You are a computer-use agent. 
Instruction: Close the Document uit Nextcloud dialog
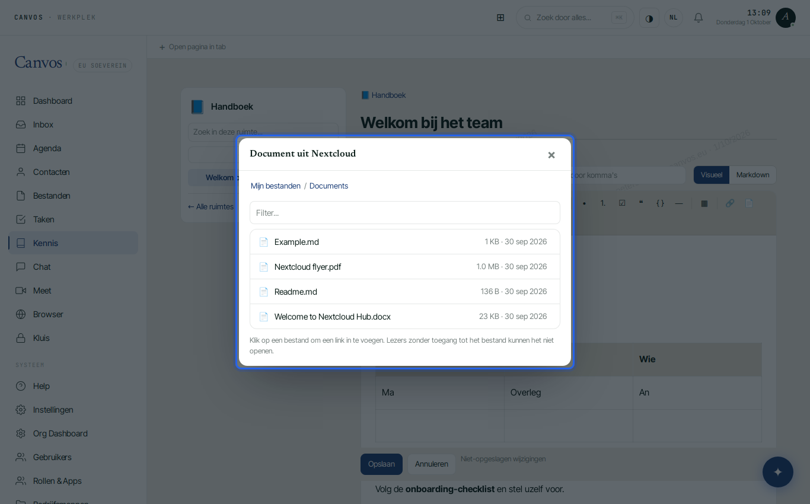tap(551, 155)
